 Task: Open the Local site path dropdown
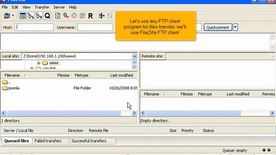(x=135, y=56)
